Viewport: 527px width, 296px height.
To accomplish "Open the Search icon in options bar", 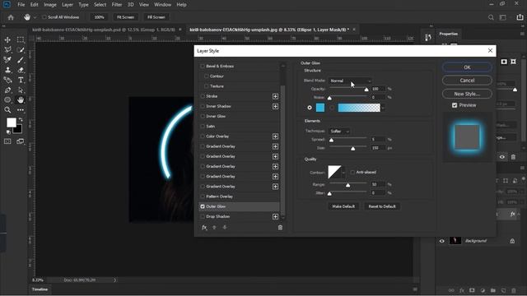I will [491, 17].
